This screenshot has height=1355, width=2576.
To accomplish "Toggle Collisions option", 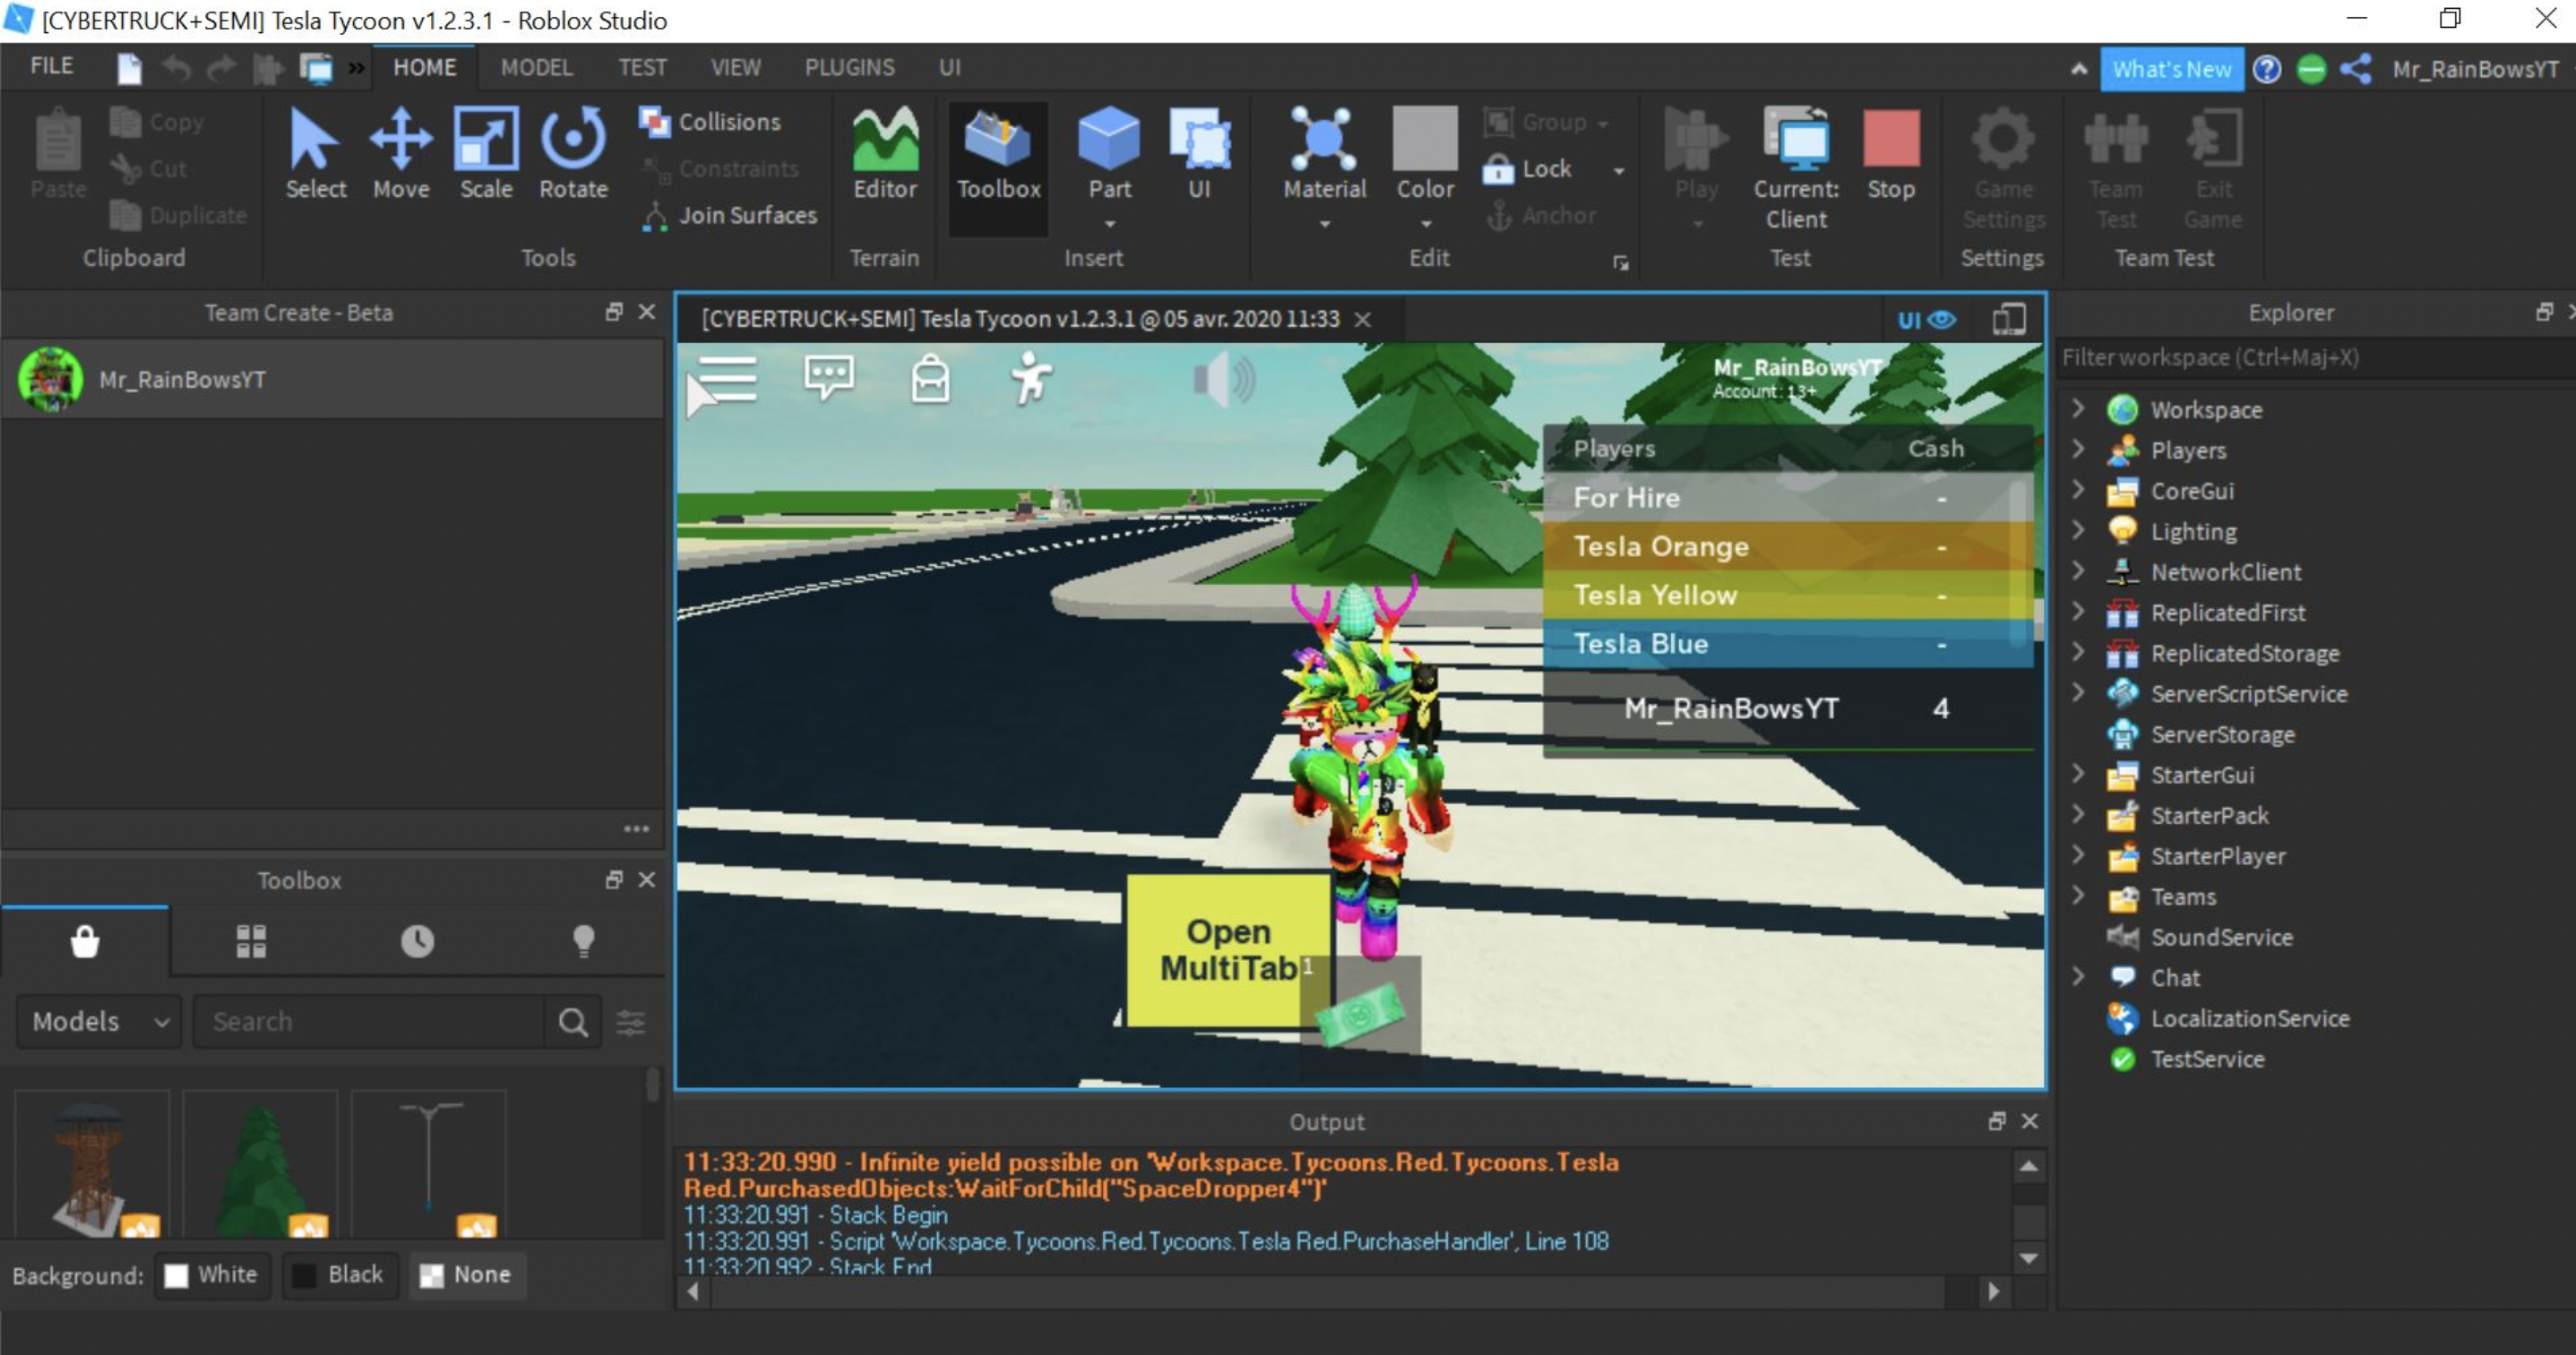I will pyautogui.click(x=710, y=122).
